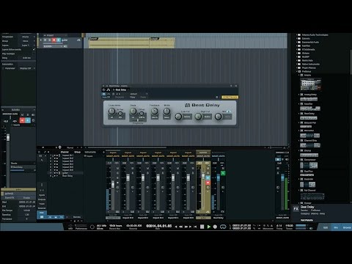The width and height of the screenshot is (352, 264).
Task: Click the green play button in transport
Action: 209,227
